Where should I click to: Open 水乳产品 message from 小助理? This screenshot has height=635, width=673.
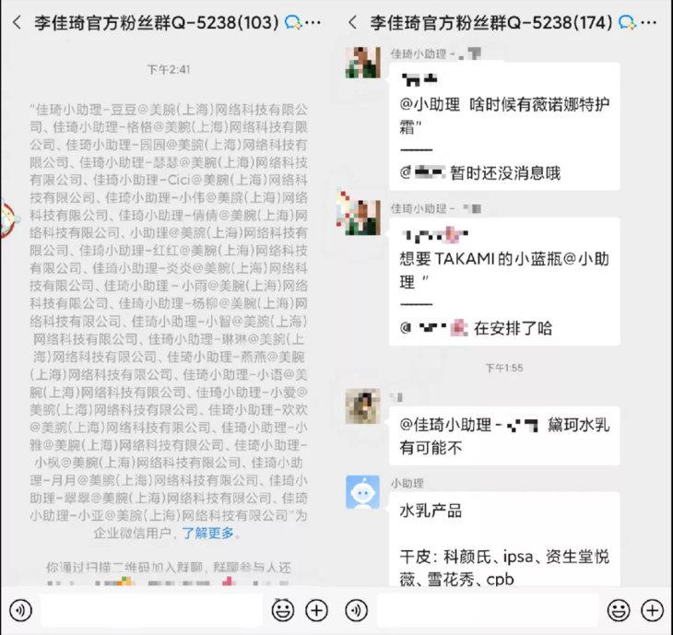[x=504, y=539]
